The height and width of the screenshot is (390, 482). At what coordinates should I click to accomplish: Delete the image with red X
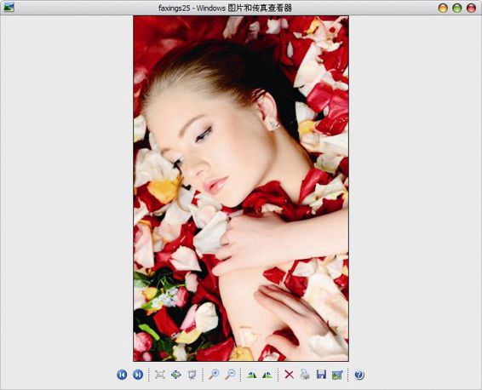point(289,375)
